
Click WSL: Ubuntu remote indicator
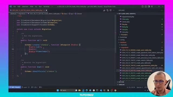(x=15, y=87)
